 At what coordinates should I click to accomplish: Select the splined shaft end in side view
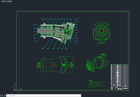(x=39, y=65)
